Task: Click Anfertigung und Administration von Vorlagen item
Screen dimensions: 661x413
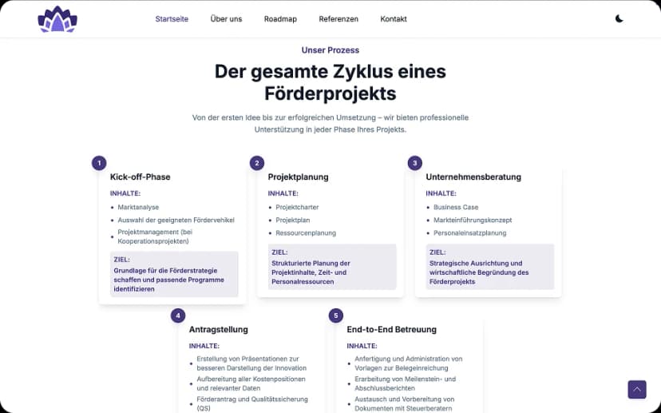Action: pos(409,363)
